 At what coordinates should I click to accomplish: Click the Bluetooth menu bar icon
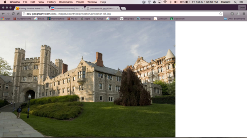171,2
